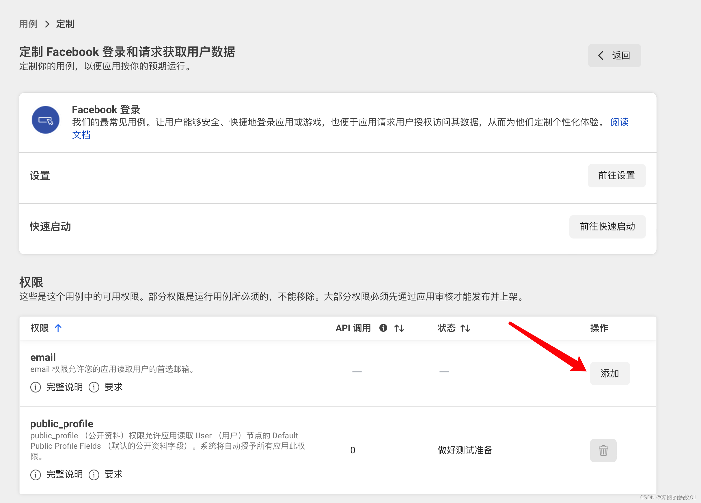This screenshot has height=503, width=701.
Task: Click the 定制 breadcrumb item
Action: (65, 24)
